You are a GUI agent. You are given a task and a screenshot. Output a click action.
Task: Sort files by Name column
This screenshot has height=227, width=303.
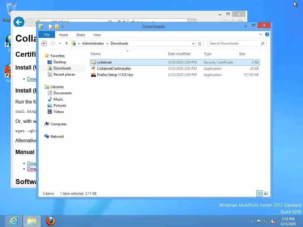[x=128, y=54]
